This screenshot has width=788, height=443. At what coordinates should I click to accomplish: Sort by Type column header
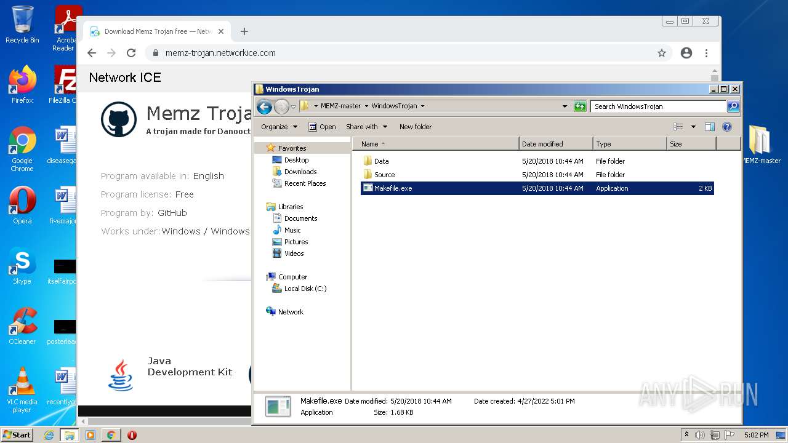(x=630, y=144)
